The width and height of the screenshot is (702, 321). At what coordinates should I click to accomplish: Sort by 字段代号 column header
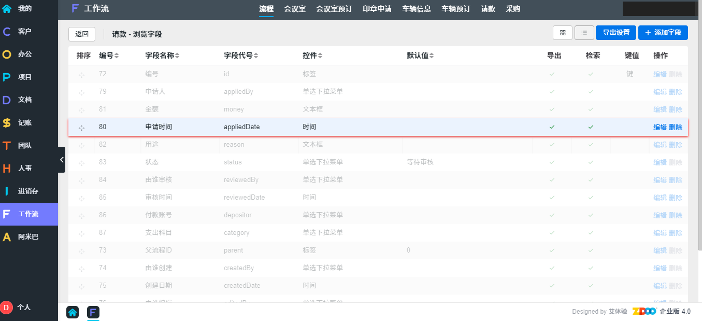[x=241, y=55]
